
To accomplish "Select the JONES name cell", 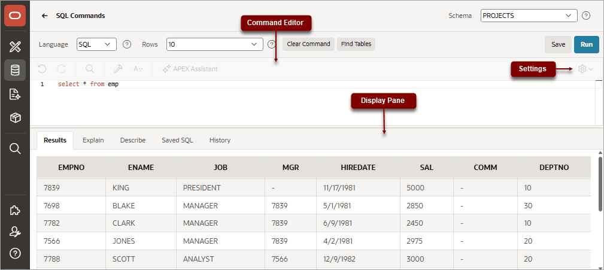I will (141, 241).
